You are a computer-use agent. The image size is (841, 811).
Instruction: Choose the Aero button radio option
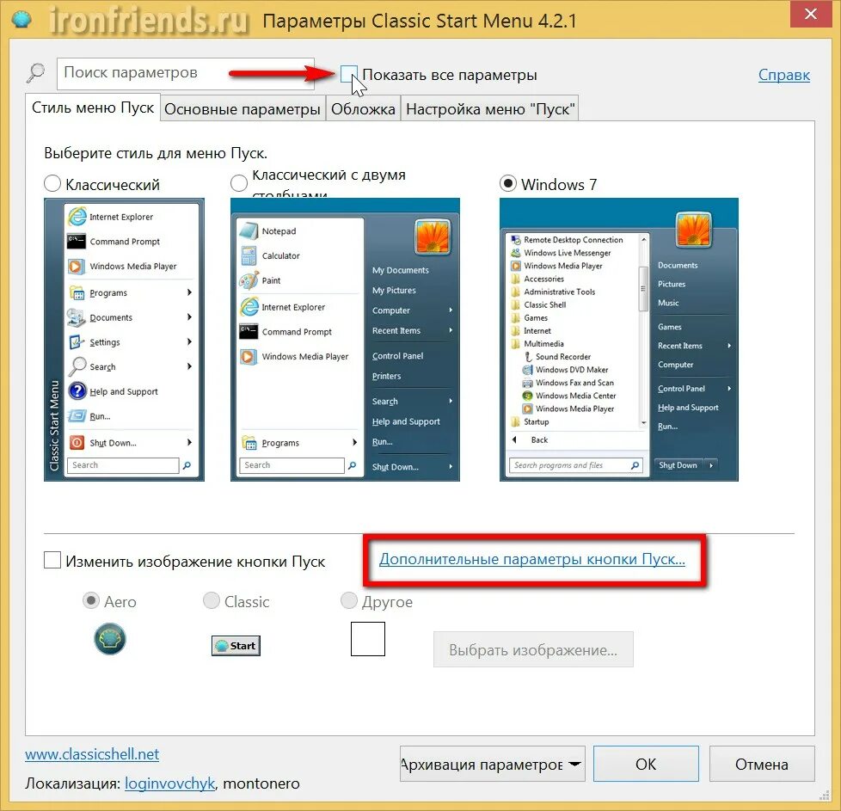coord(90,600)
